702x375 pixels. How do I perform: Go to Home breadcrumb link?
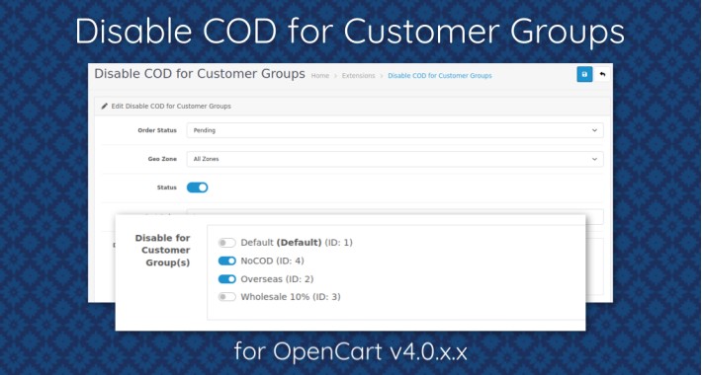point(320,76)
